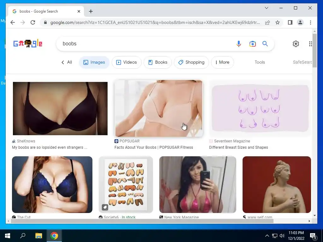Viewport: 323px width, 242px height.
Task: Switch to Books results tab
Action: click(x=158, y=62)
